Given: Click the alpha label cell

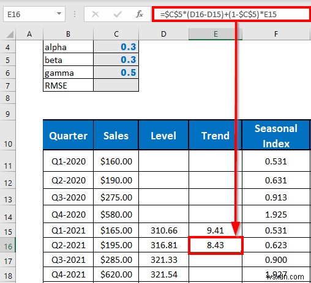Looking at the screenshot, I should click(68, 47).
